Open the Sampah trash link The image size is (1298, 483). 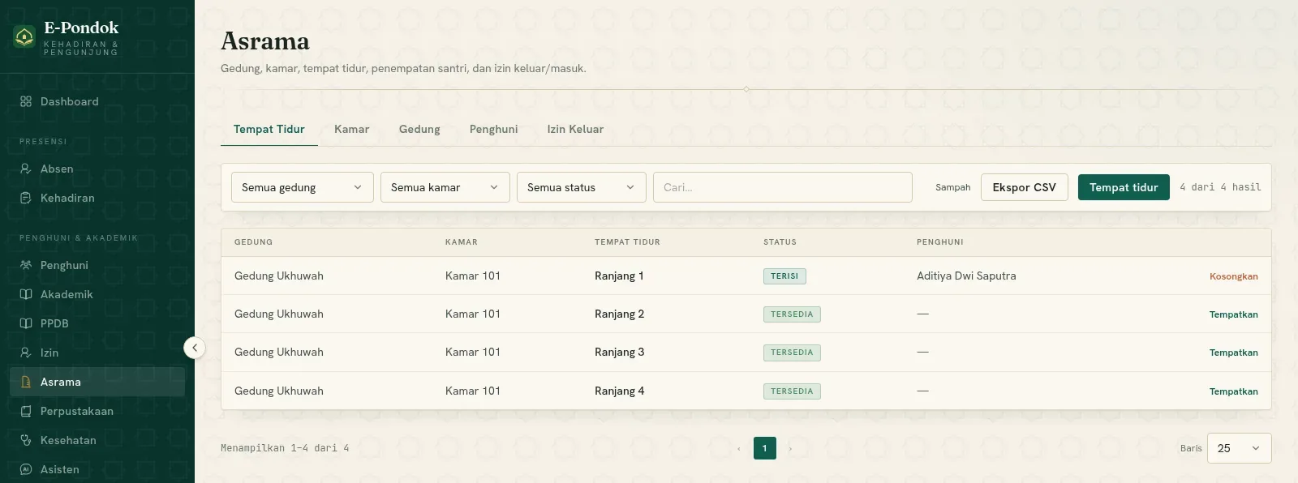coord(953,187)
